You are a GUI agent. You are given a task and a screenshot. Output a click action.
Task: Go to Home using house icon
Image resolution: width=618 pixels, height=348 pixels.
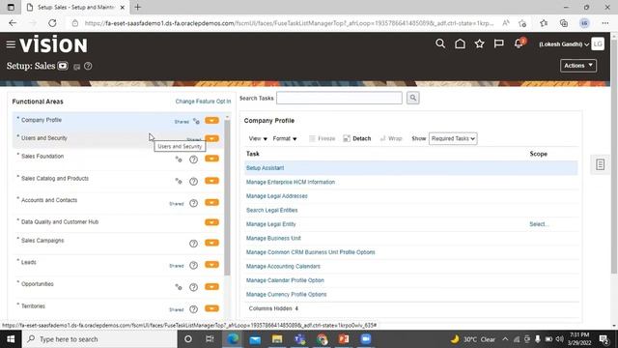[x=460, y=43]
